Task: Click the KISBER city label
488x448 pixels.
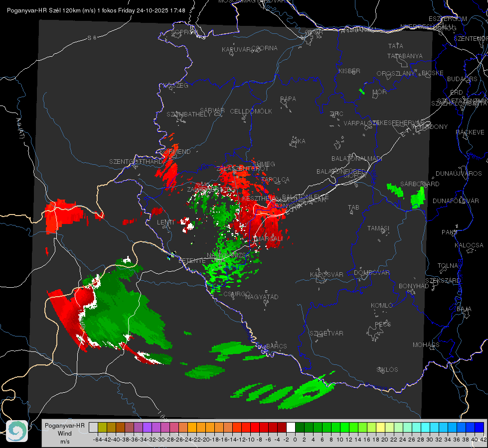Action: 349,71
